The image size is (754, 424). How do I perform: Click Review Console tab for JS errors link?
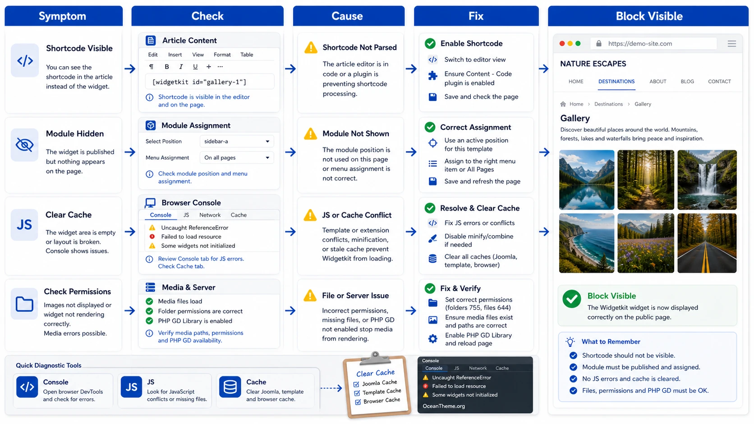(x=201, y=259)
